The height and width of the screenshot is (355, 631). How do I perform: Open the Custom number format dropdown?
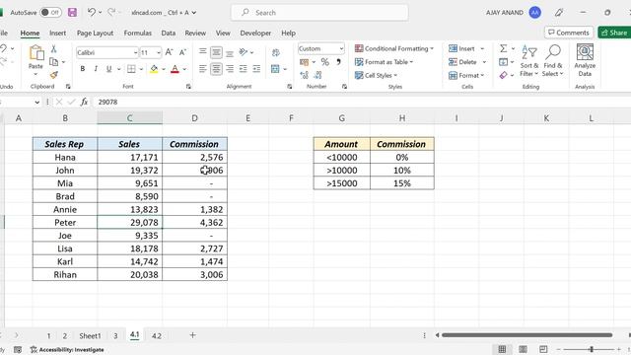pyautogui.click(x=341, y=48)
